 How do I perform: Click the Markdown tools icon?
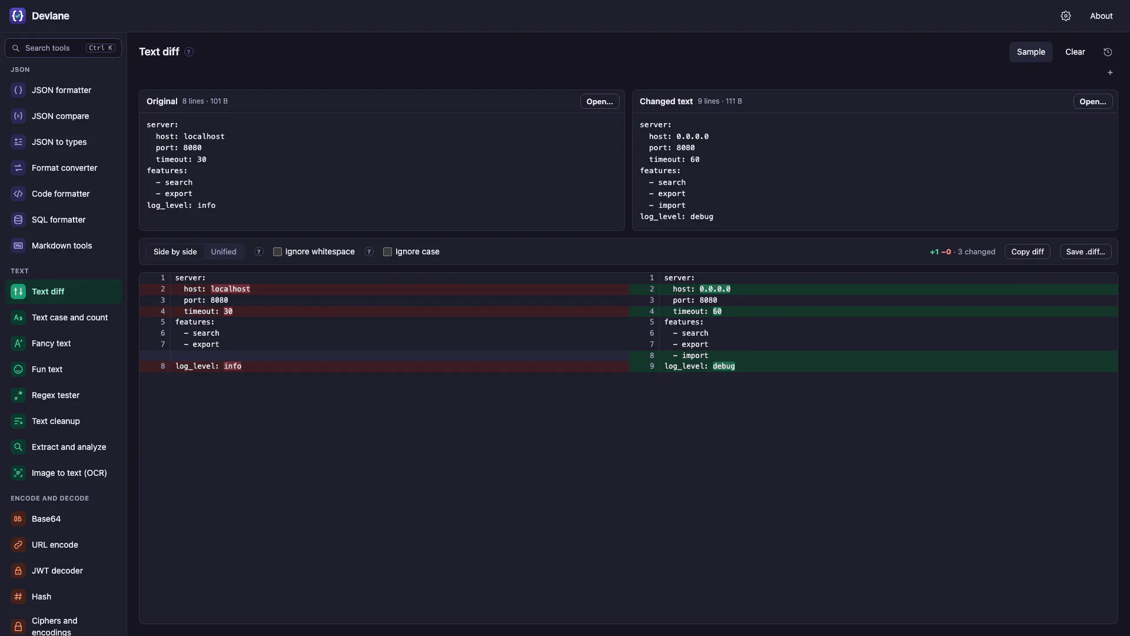(18, 246)
